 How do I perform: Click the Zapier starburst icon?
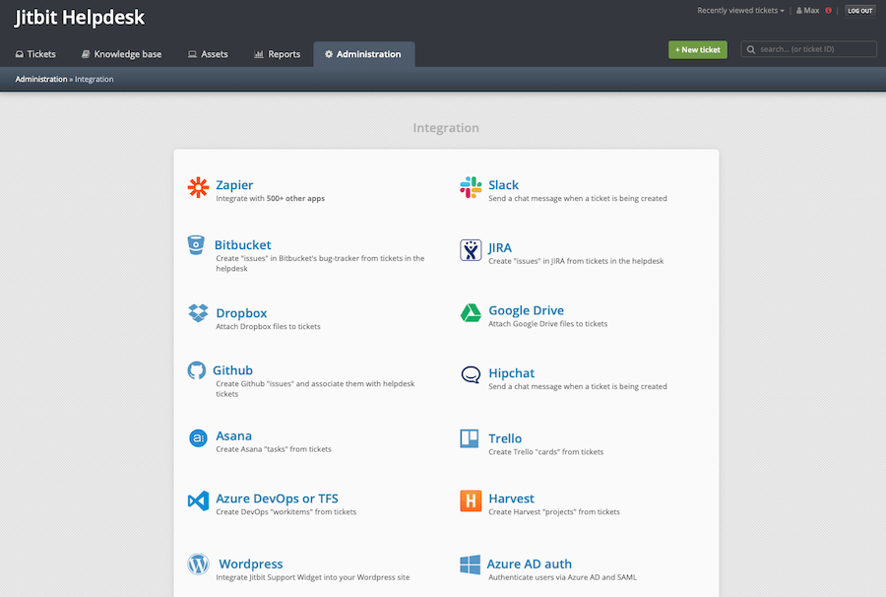click(198, 187)
